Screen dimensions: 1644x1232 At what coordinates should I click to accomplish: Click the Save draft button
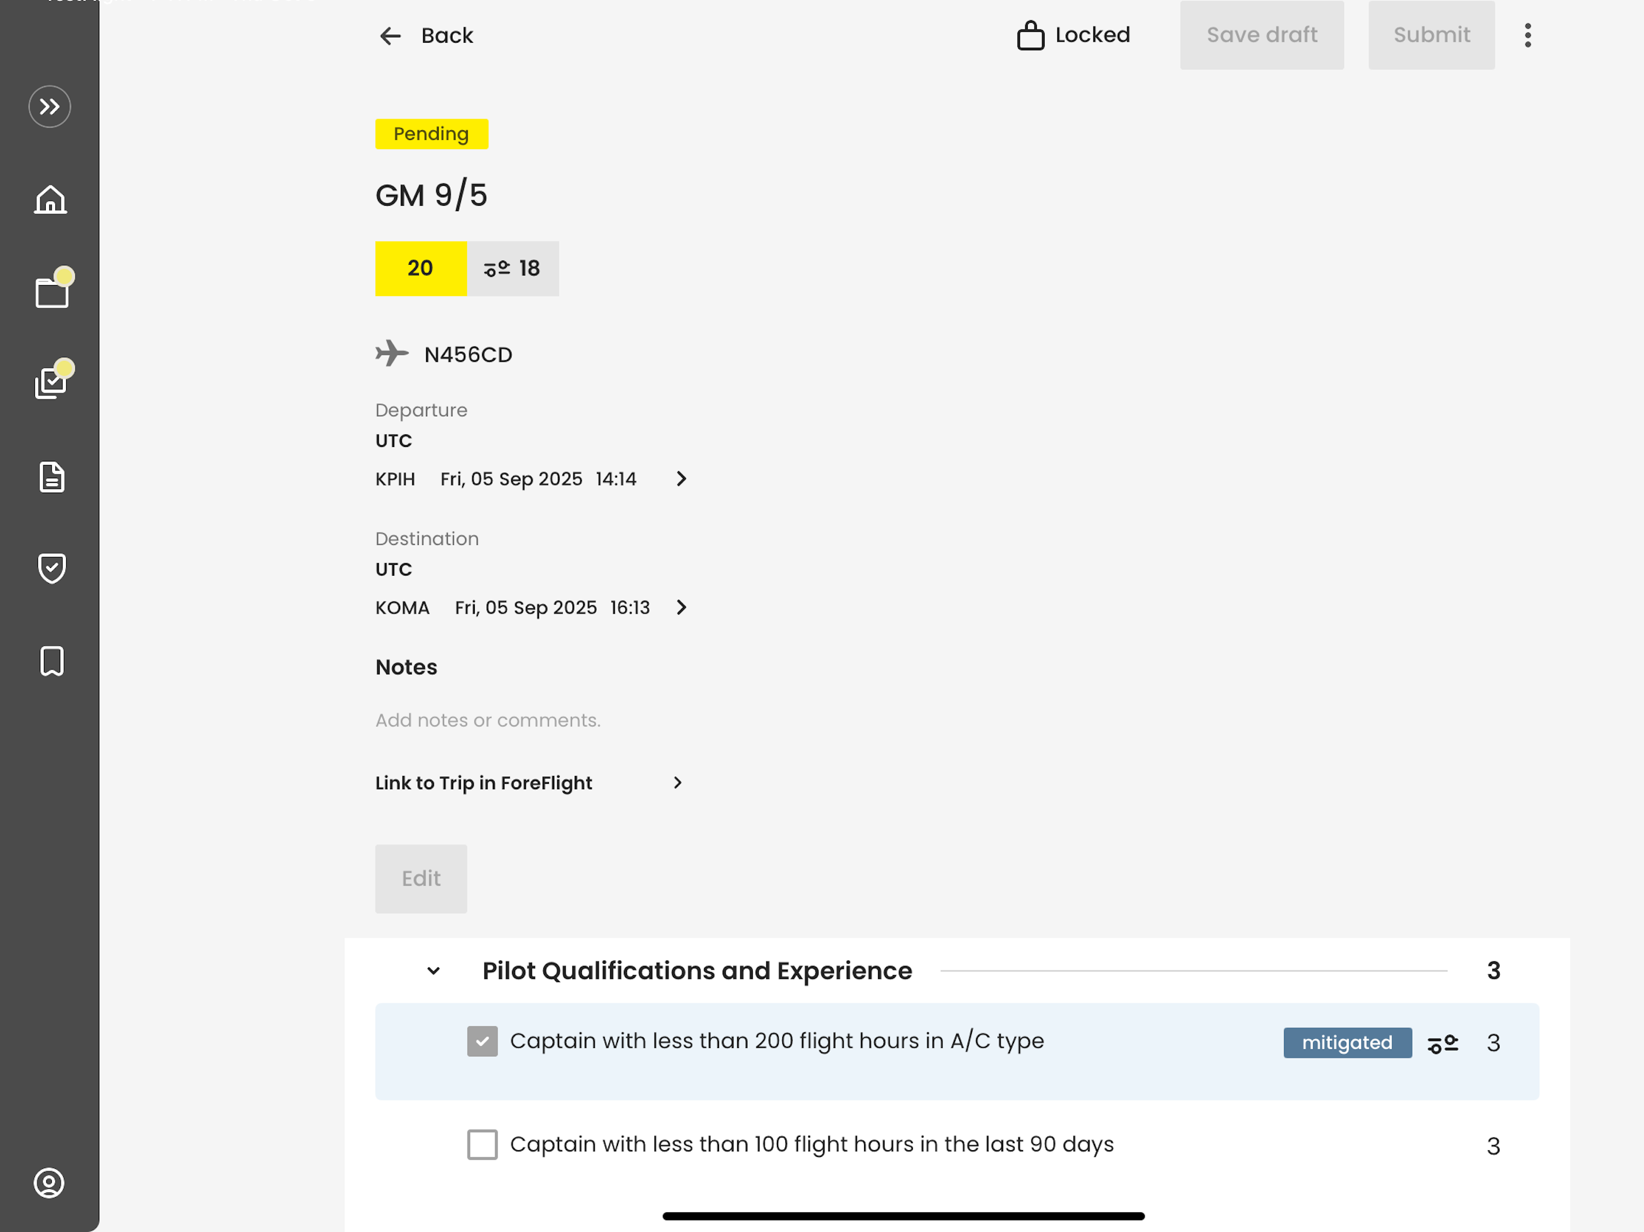1261,35
